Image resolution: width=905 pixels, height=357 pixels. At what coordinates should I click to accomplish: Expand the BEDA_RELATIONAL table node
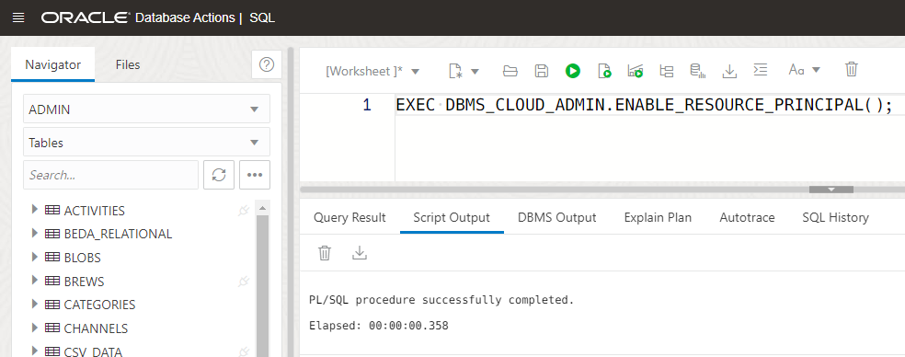tap(35, 234)
